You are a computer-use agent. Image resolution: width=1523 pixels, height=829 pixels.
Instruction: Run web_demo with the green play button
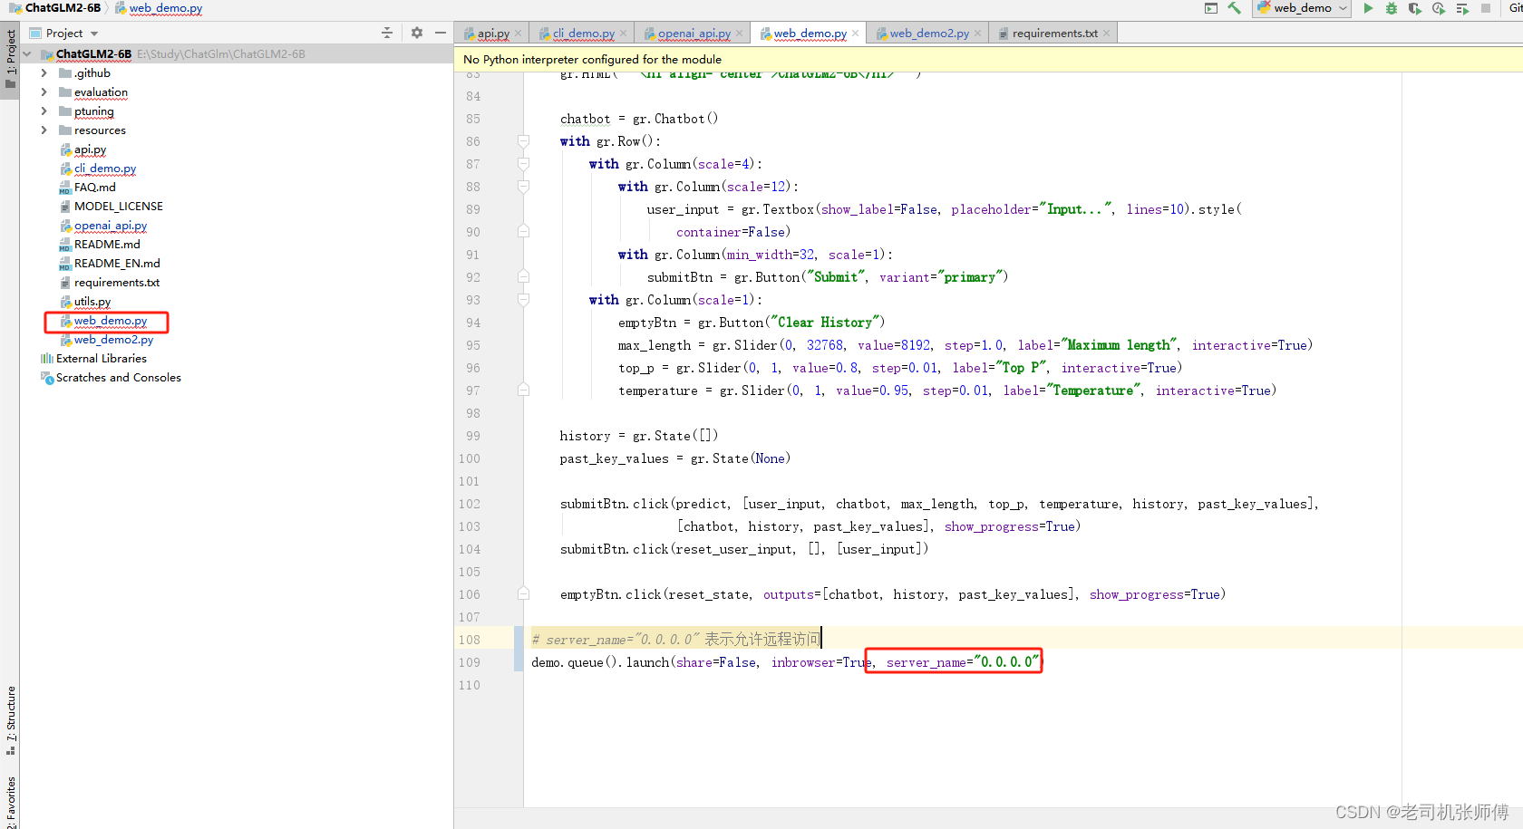1368,8
